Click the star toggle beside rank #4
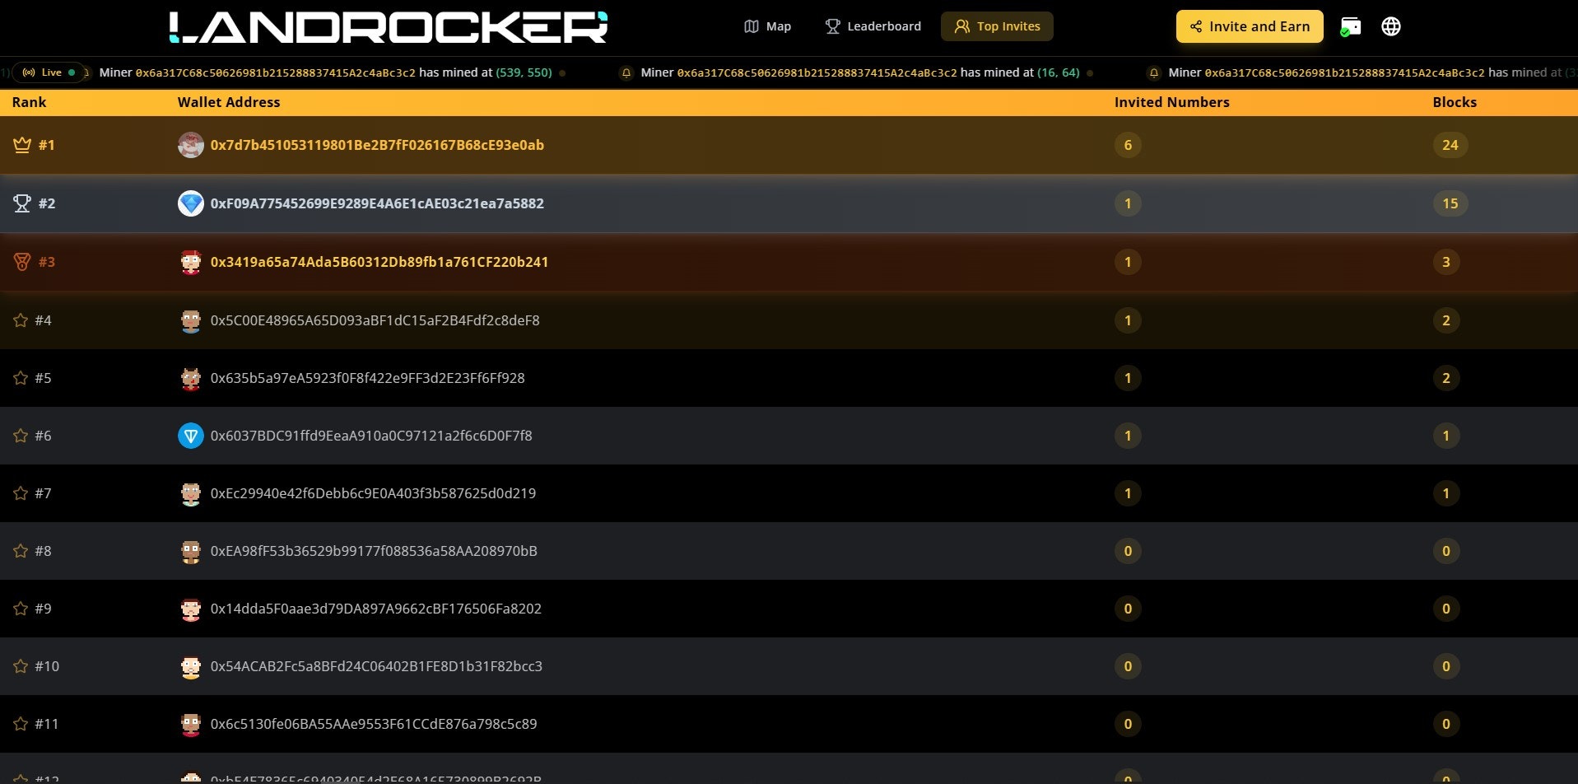This screenshot has height=784, width=1578. pos(21,320)
